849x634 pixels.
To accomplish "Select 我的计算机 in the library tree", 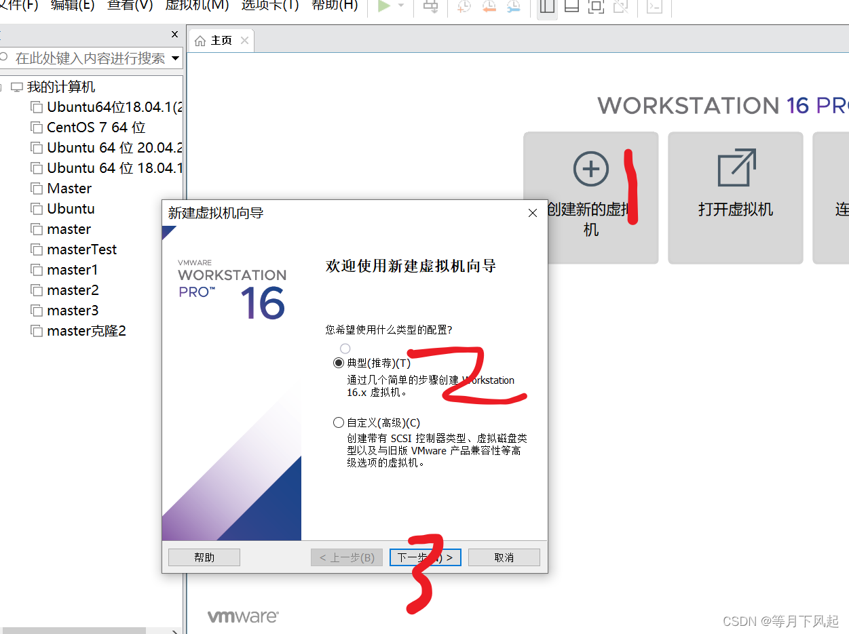I will pyautogui.click(x=61, y=87).
